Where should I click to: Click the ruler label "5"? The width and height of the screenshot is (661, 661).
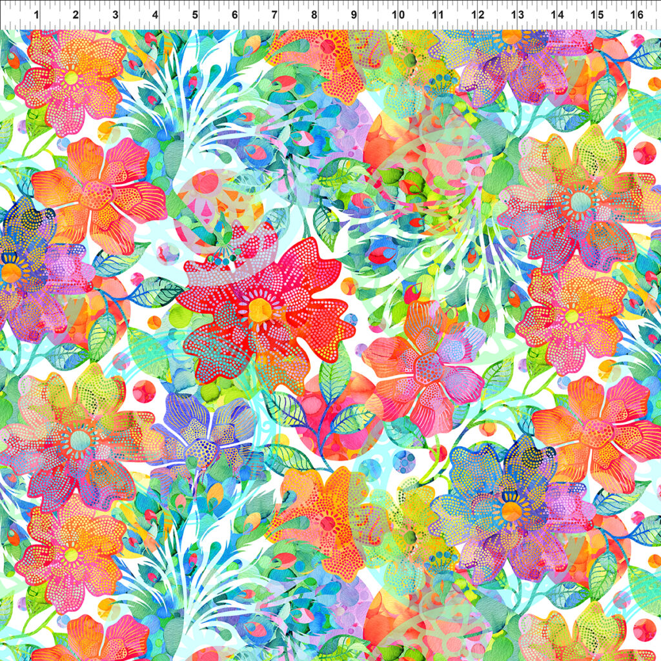click(195, 15)
